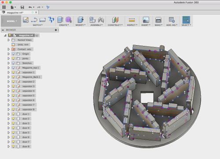Image resolution: width=220 pixels, height=159 pixels.
Task: Click the Magazine_Back:1 component icon
Action: tap(18, 77)
